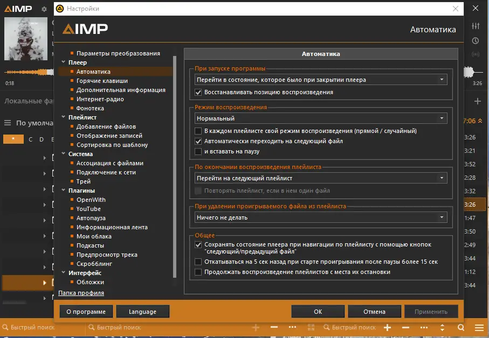Click the plus icon to create a new playlist
The image size is (489, 338).
[x=477, y=101]
